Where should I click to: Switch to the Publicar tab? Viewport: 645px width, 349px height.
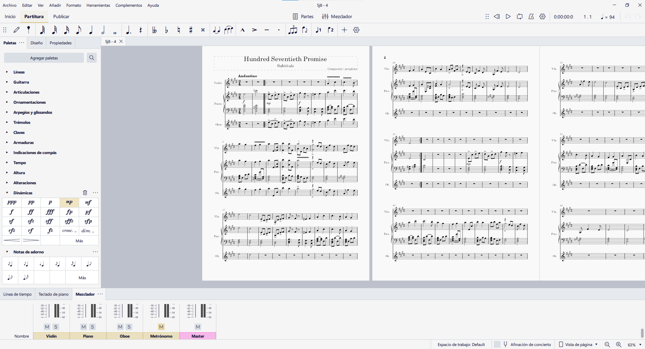point(61,16)
